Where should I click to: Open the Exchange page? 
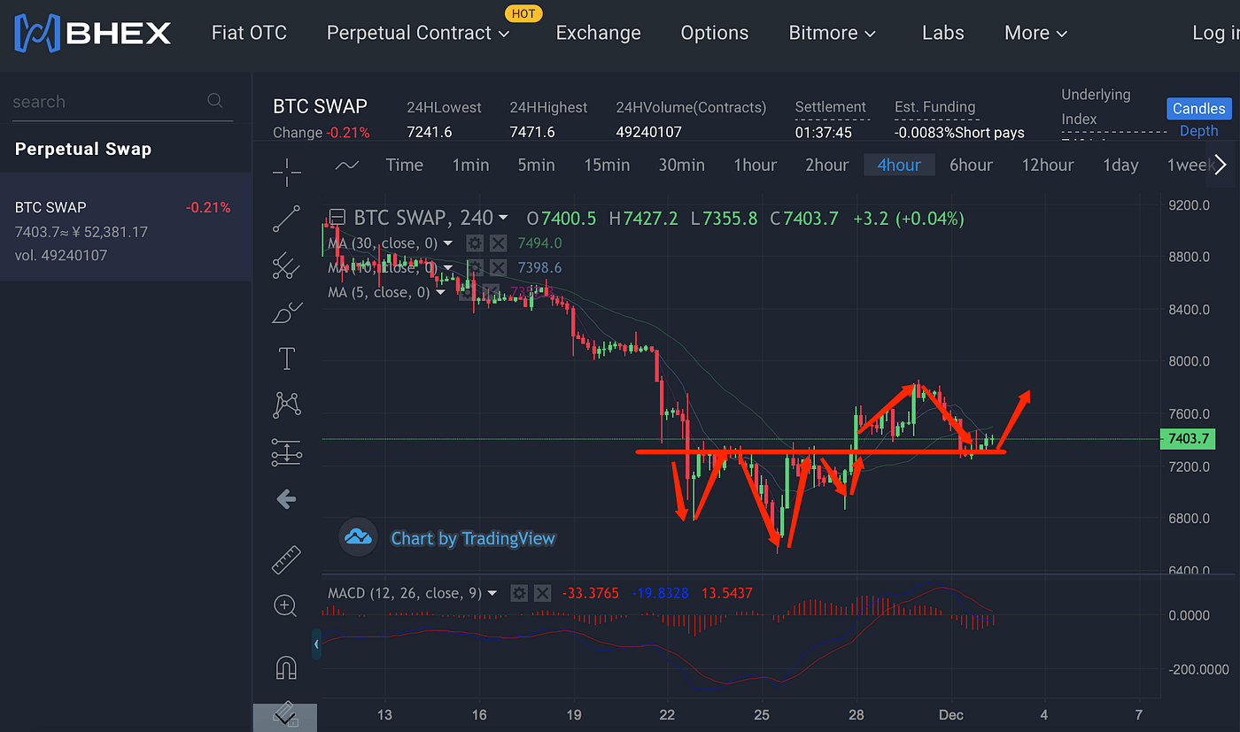[598, 33]
